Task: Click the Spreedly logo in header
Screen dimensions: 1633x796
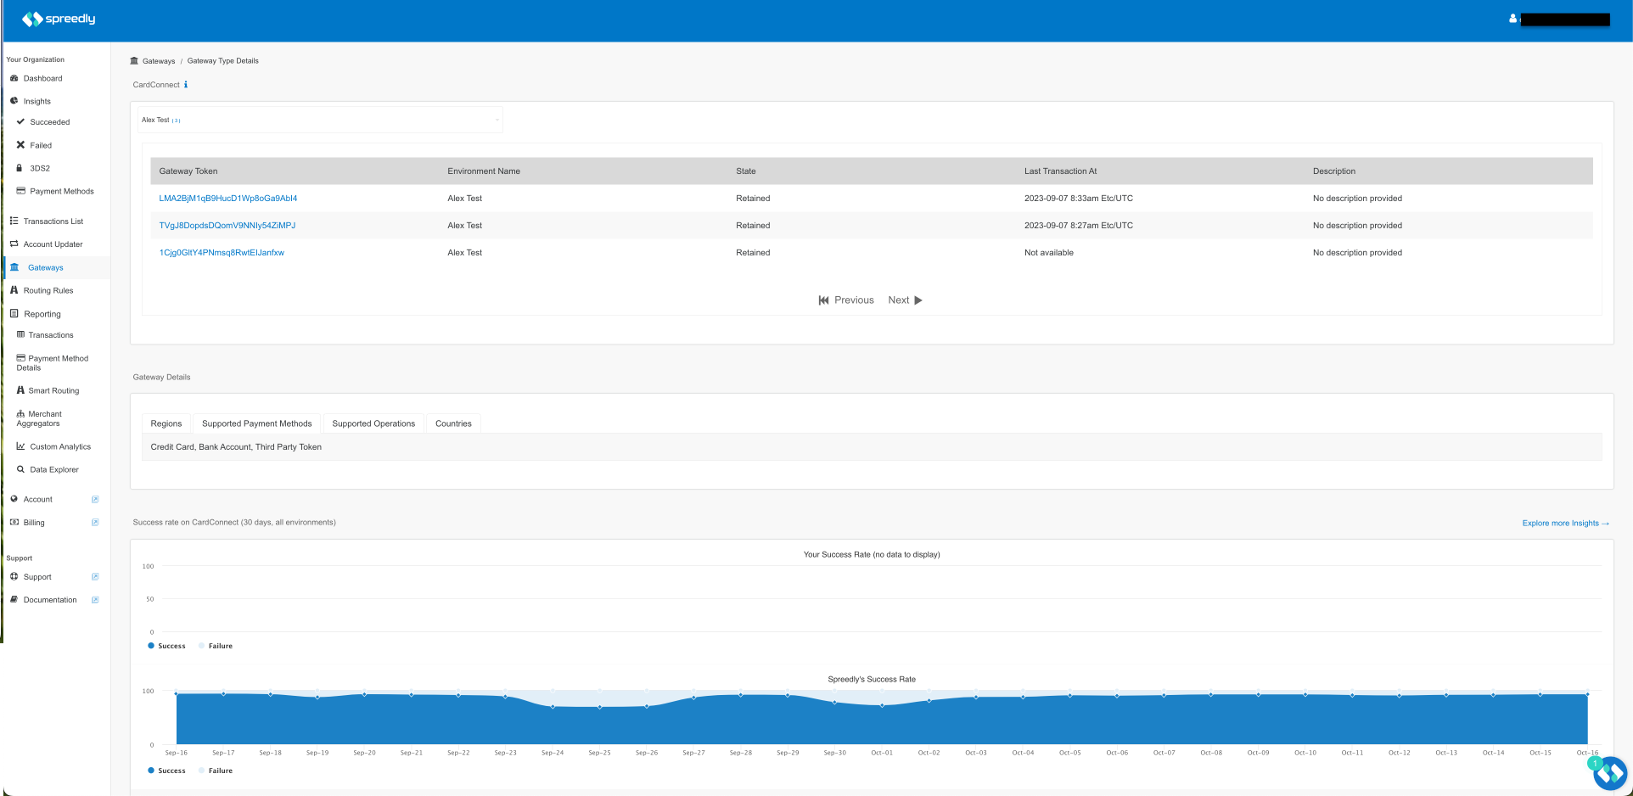Action: pyautogui.click(x=59, y=19)
